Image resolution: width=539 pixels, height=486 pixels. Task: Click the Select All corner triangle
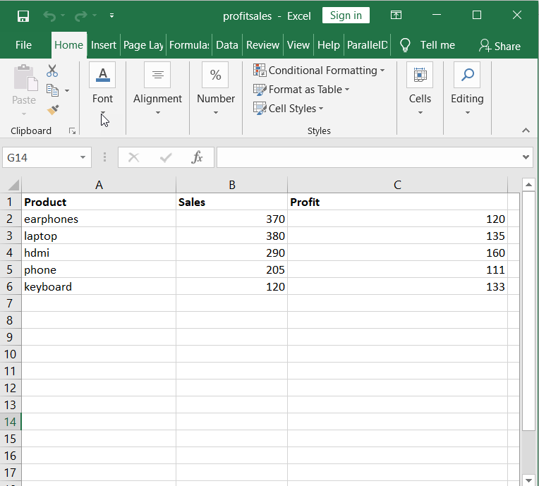pos(13,186)
